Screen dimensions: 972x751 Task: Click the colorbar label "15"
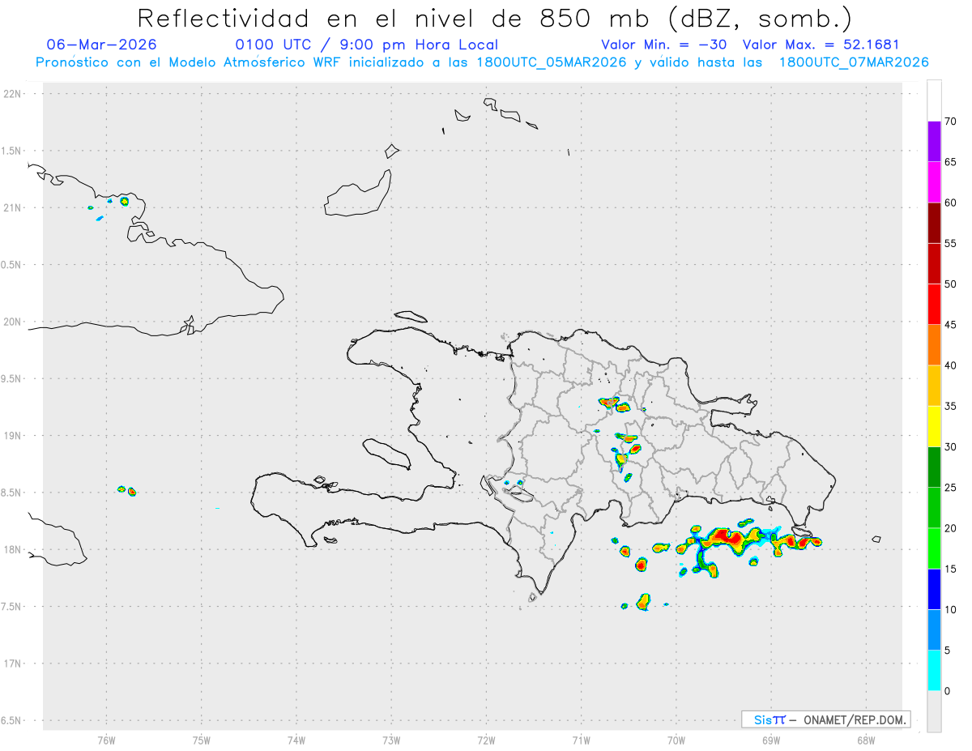point(951,569)
